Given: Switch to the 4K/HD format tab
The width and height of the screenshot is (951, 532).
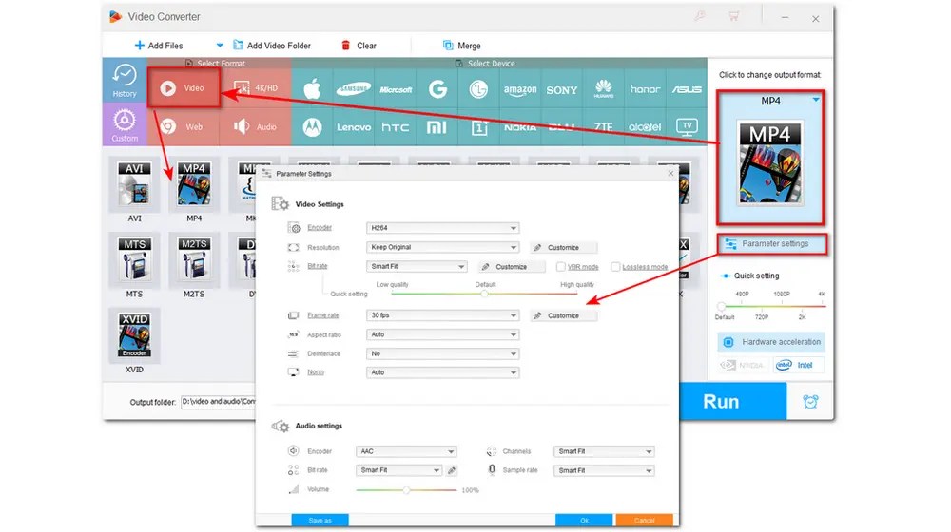Looking at the screenshot, I should [256, 87].
